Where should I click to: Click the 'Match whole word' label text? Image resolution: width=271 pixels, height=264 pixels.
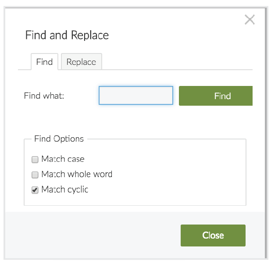tap(77, 175)
